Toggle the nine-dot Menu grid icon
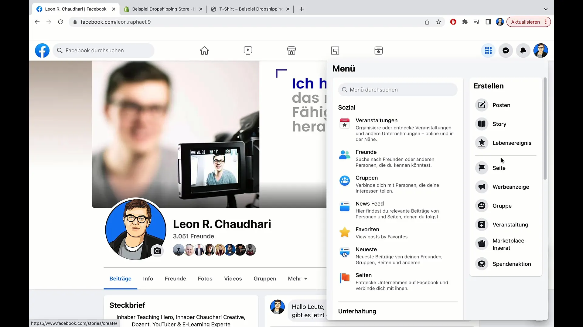Screen dimensions: 583x327 [x=488, y=51]
